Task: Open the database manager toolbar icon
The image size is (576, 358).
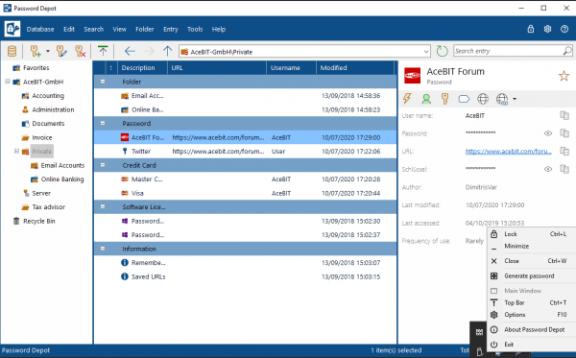Action: [12, 51]
